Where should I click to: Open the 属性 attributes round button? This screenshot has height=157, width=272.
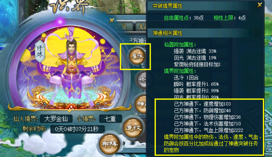(137, 56)
